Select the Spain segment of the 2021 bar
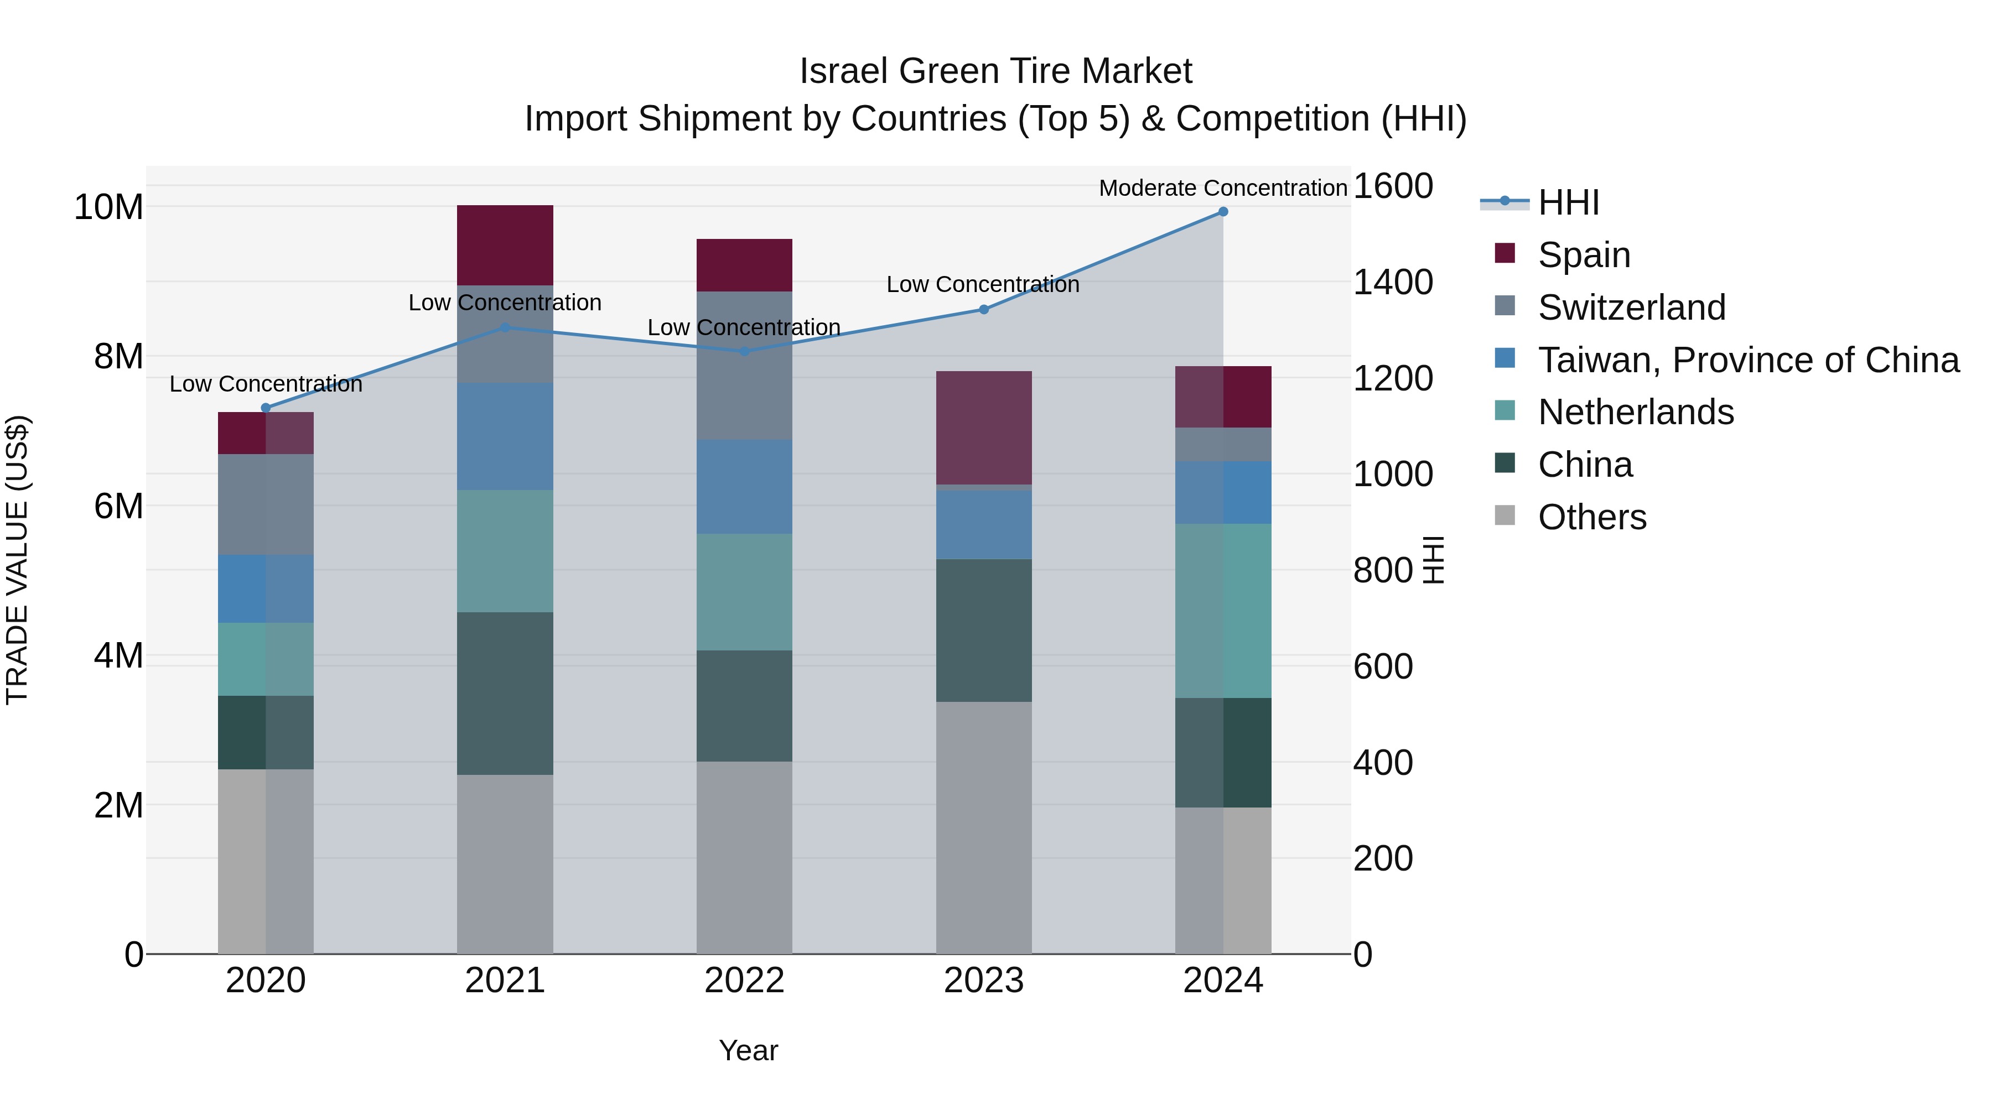The height and width of the screenshot is (1120, 1992). coord(505,245)
